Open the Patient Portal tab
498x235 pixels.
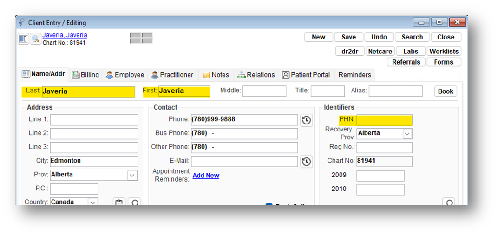pos(306,75)
